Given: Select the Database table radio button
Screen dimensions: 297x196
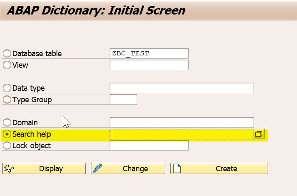Looking at the screenshot, I should coord(7,54).
